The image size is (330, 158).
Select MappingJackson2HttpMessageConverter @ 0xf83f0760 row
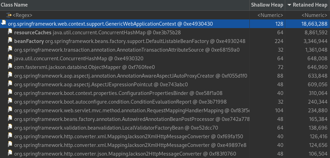click(165, 153)
